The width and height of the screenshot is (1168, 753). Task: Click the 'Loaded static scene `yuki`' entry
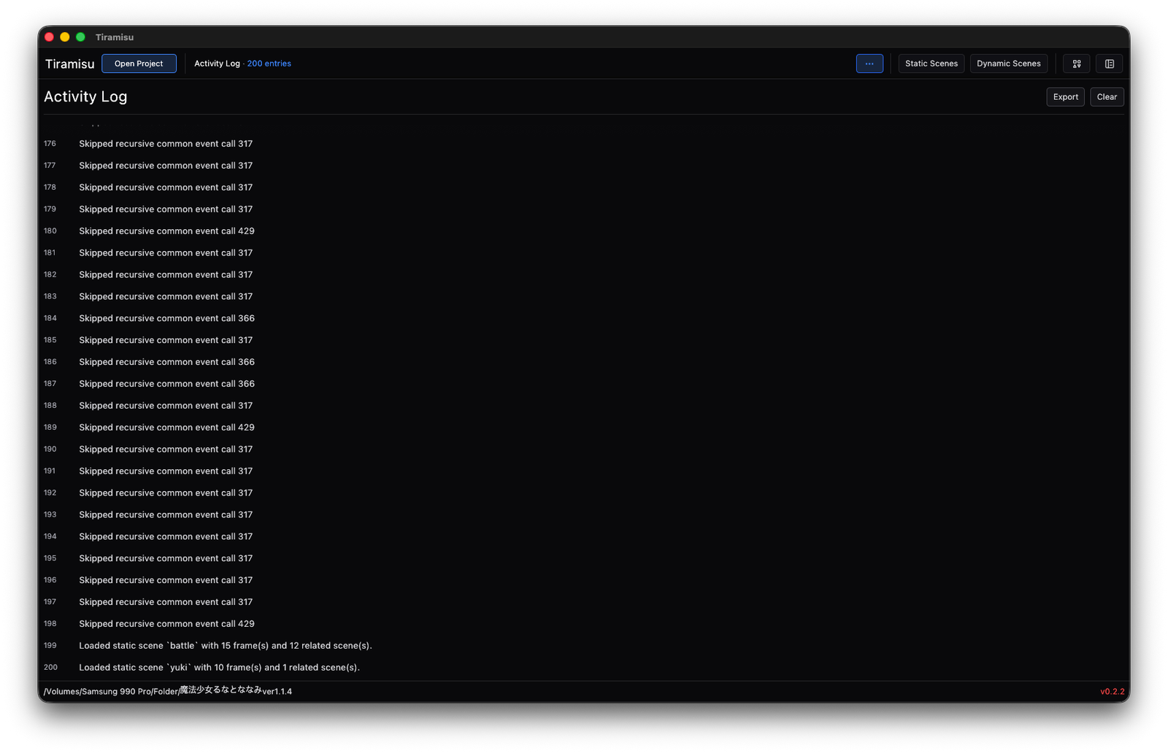click(584, 668)
